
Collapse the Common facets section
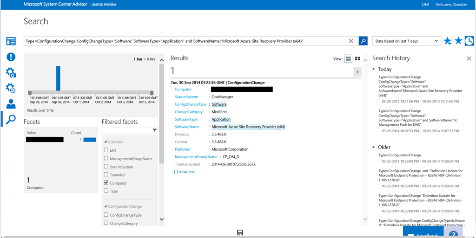pos(105,142)
